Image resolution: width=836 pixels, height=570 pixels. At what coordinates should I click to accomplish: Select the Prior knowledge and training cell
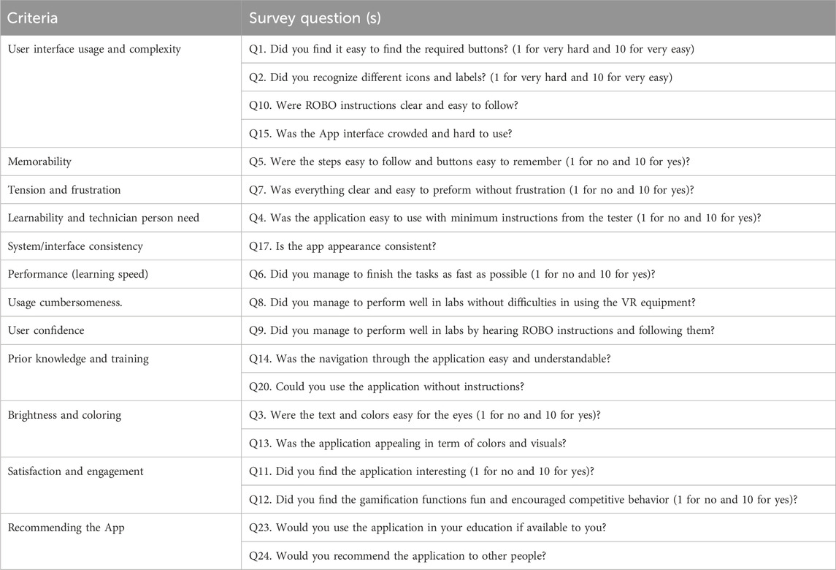point(120,373)
